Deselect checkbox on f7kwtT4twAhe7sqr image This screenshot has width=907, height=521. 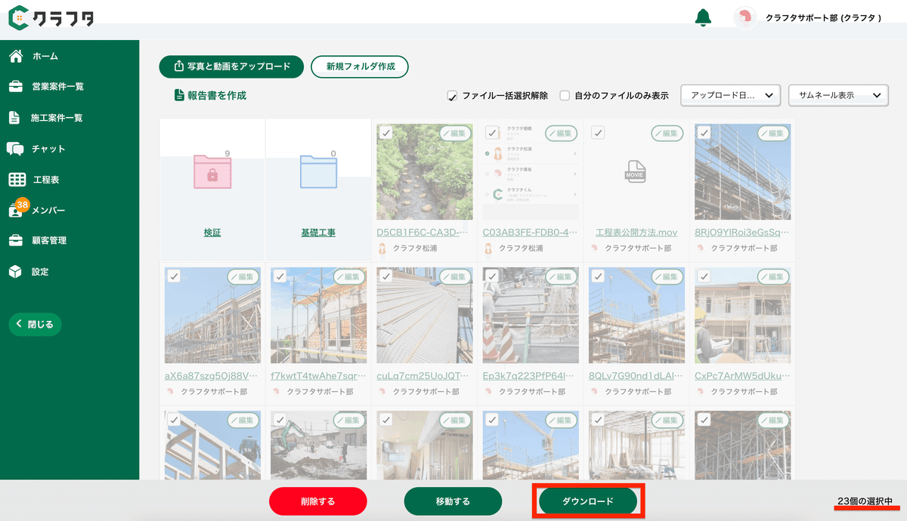(280, 276)
